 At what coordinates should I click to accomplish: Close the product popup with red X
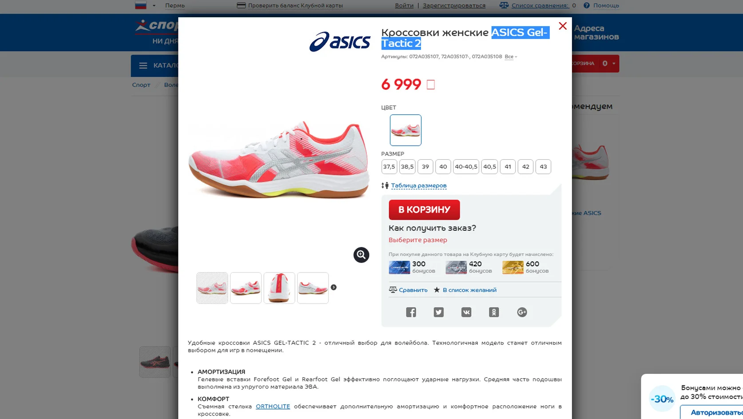click(563, 26)
